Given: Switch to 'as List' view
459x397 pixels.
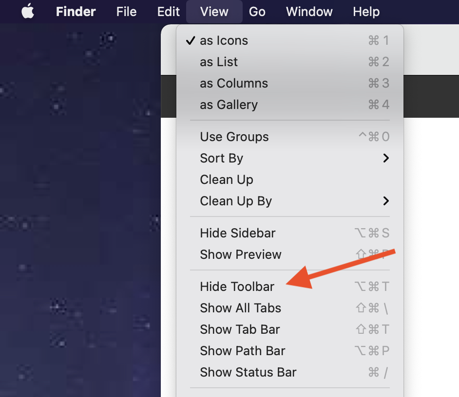Looking at the screenshot, I should (290, 62).
